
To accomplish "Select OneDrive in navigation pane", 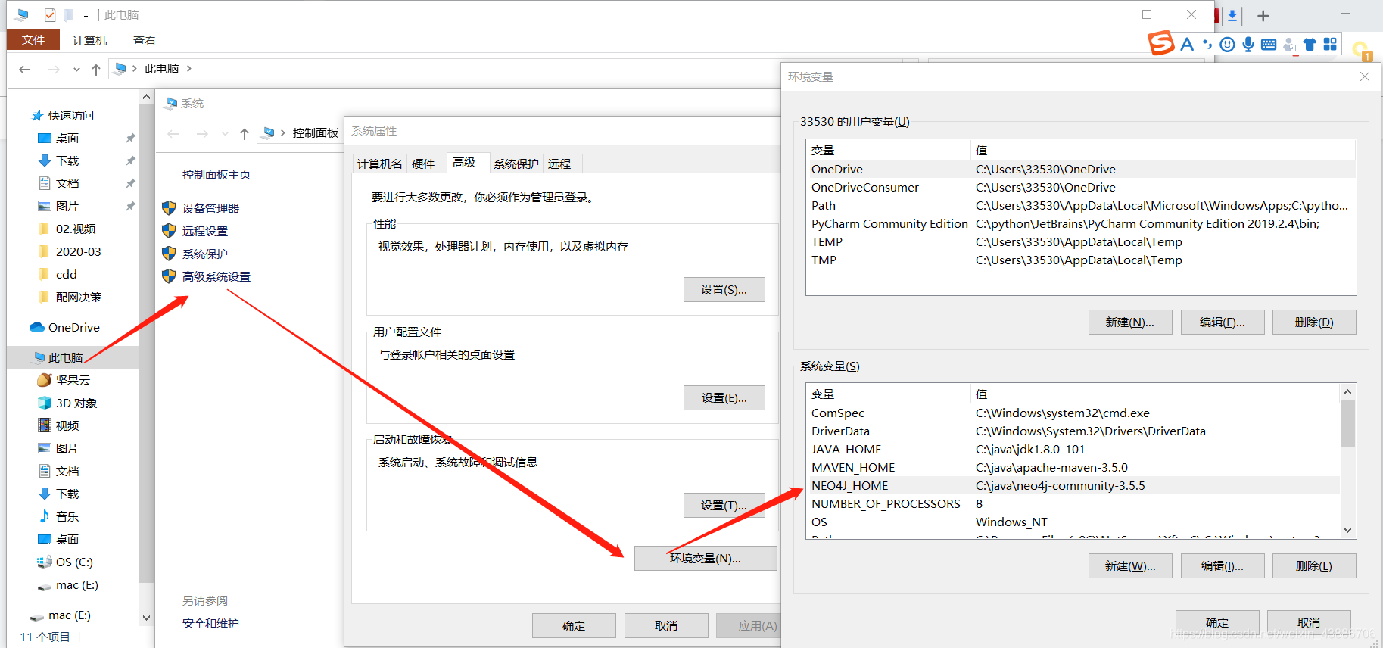I will tap(73, 327).
